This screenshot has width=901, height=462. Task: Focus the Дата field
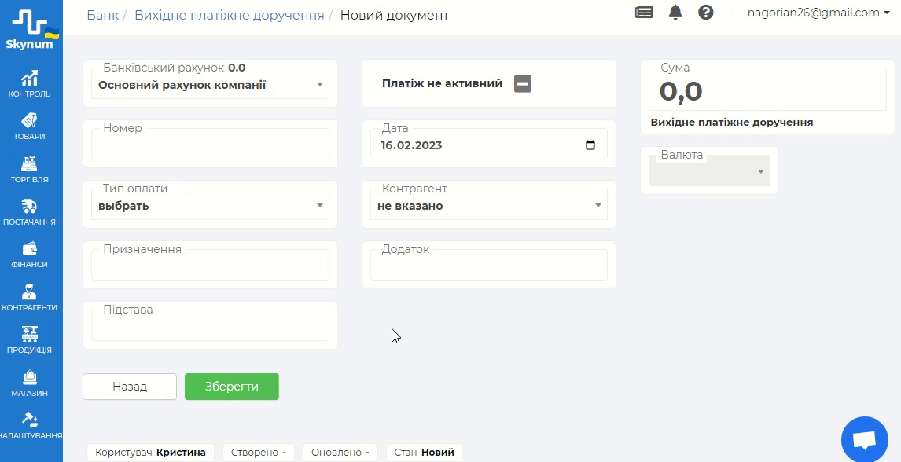pos(489,145)
